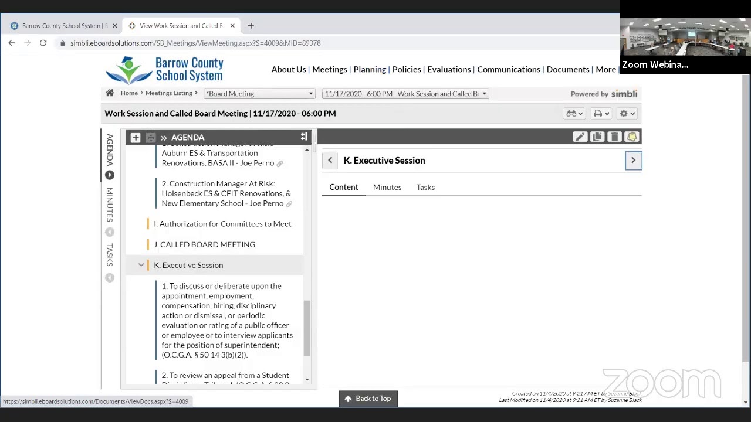The image size is (751, 422).
Task: Open the Communications menu
Action: click(509, 69)
